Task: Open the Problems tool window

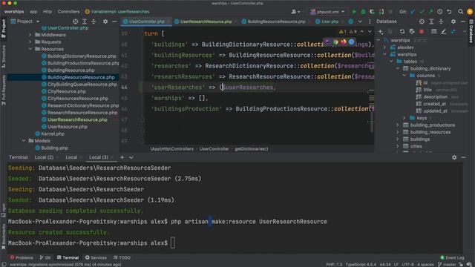Action: click(22, 257)
